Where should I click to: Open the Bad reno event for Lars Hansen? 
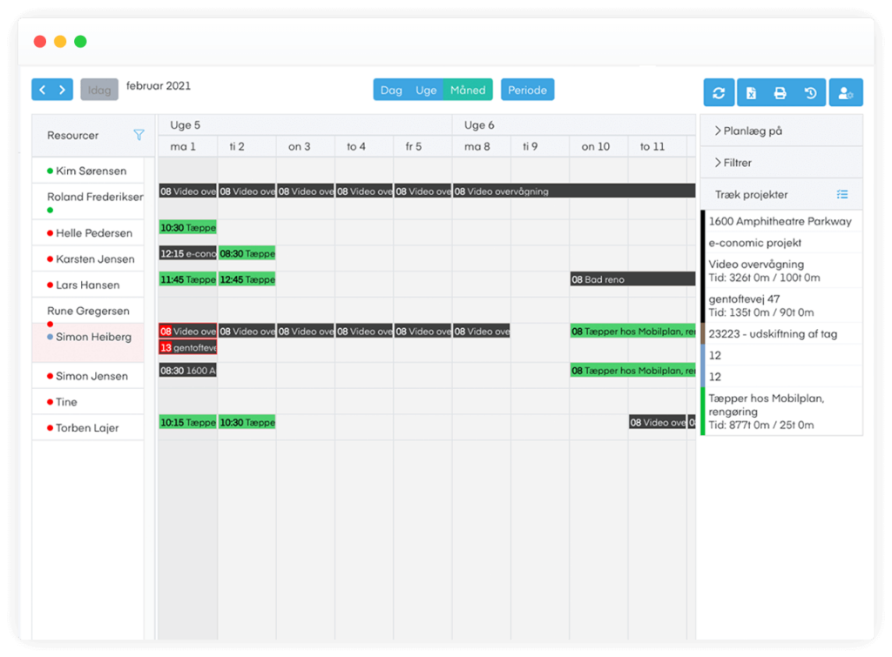pyautogui.click(x=632, y=279)
